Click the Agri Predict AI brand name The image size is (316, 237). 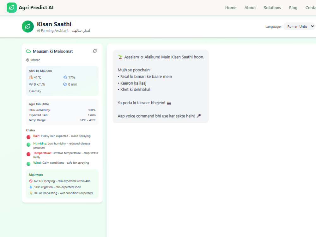tap(36, 8)
